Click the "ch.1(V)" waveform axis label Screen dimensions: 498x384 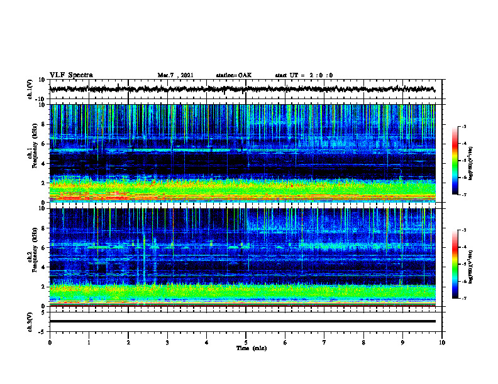[30, 89]
